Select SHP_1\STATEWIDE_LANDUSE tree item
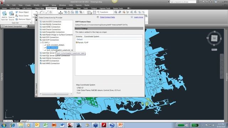The image size is (228, 128). coord(59,50)
